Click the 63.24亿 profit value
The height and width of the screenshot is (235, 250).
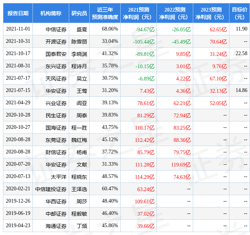point(146,189)
